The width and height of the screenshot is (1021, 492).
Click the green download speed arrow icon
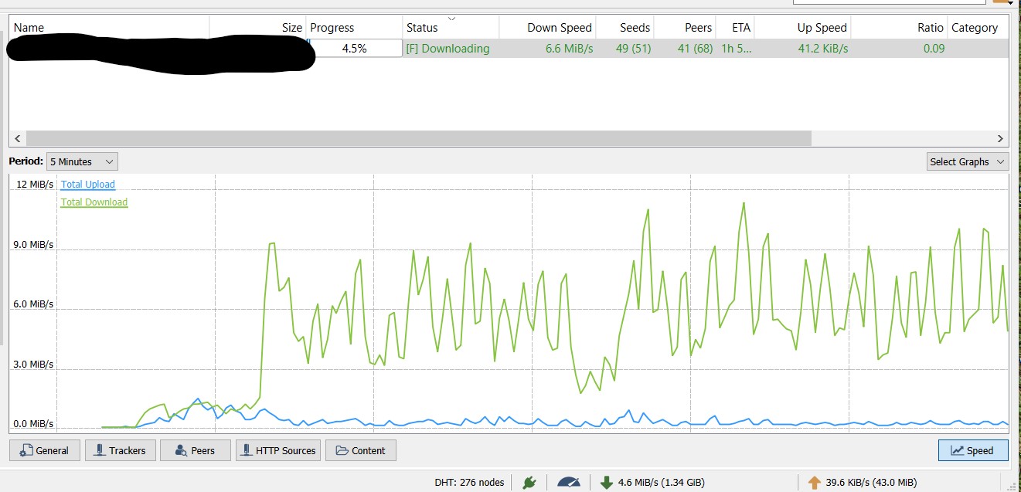click(607, 482)
